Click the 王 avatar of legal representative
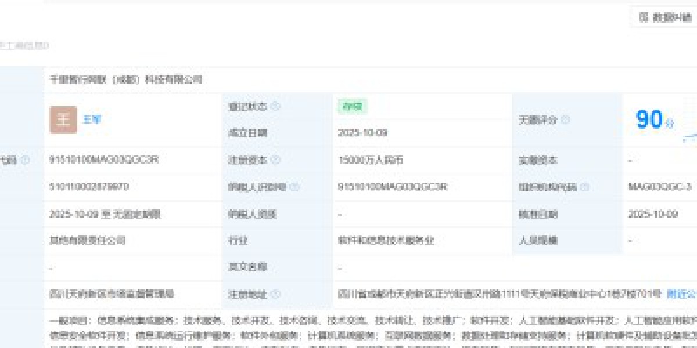Image resolution: width=697 pixels, height=348 pixels. point(63,120)
